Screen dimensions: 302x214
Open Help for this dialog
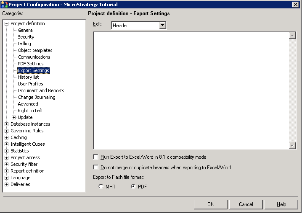pos(281,204)
